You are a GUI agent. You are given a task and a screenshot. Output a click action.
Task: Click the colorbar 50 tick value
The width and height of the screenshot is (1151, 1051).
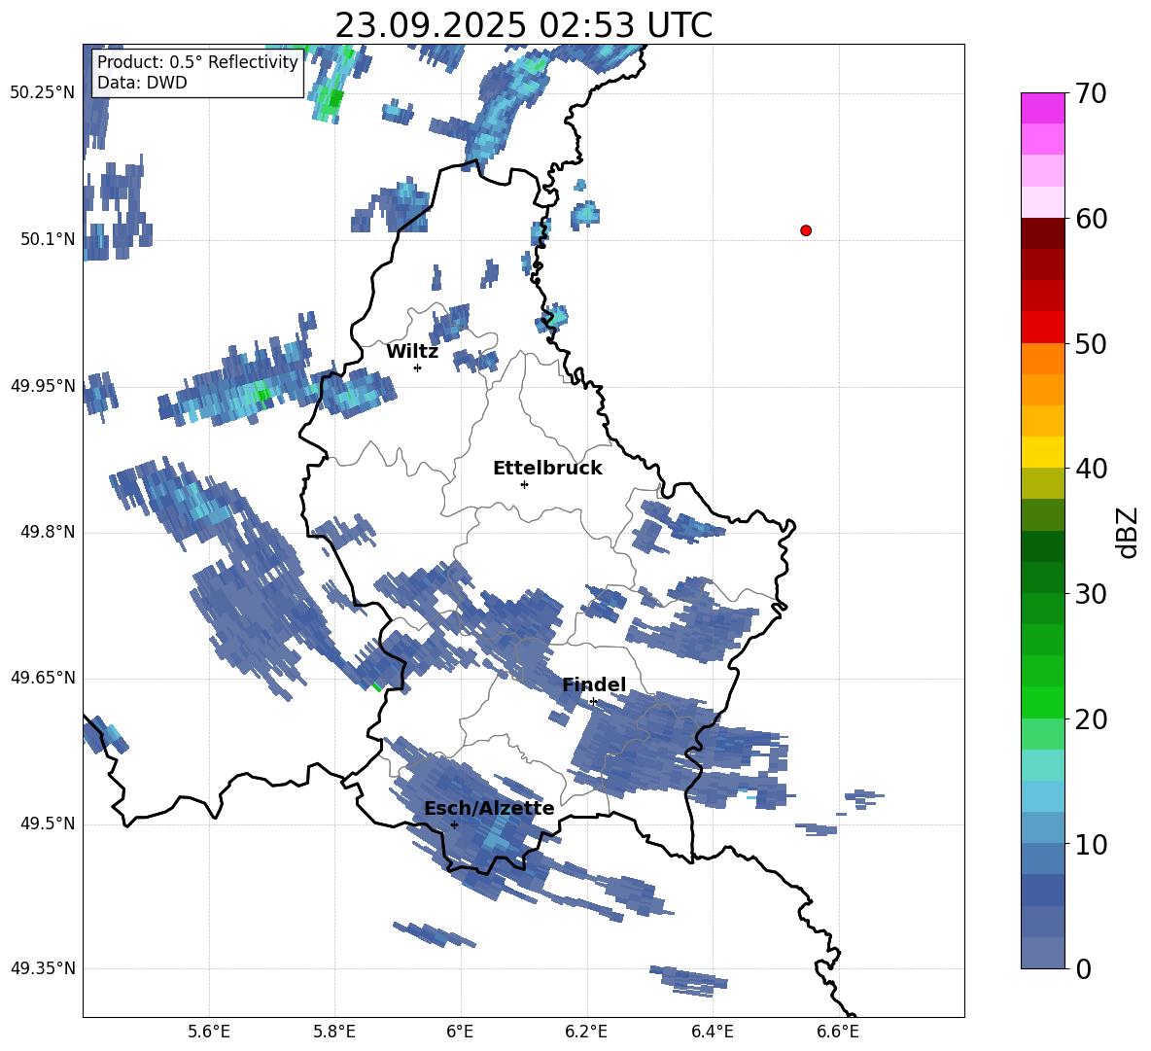point(1091,343)
